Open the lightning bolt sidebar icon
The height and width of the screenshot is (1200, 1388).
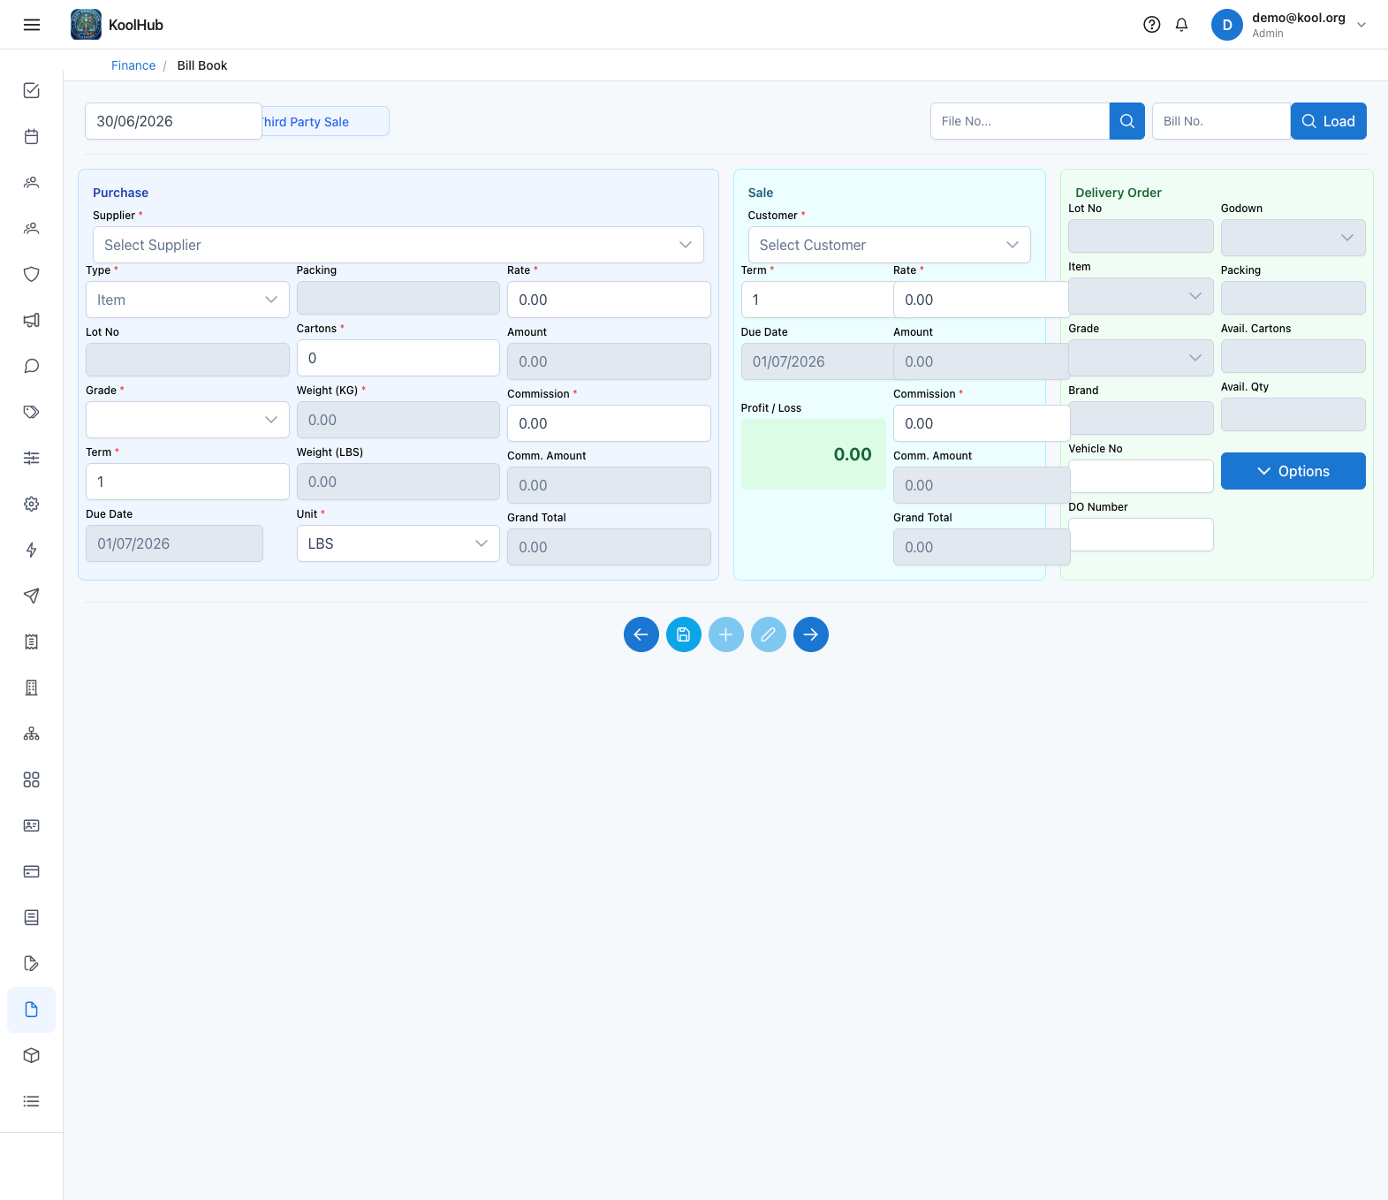pos(32,550)
